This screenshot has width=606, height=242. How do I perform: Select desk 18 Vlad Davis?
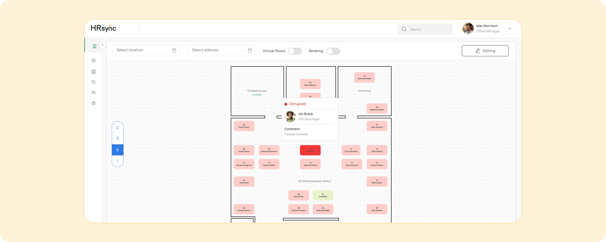(244, 181)
